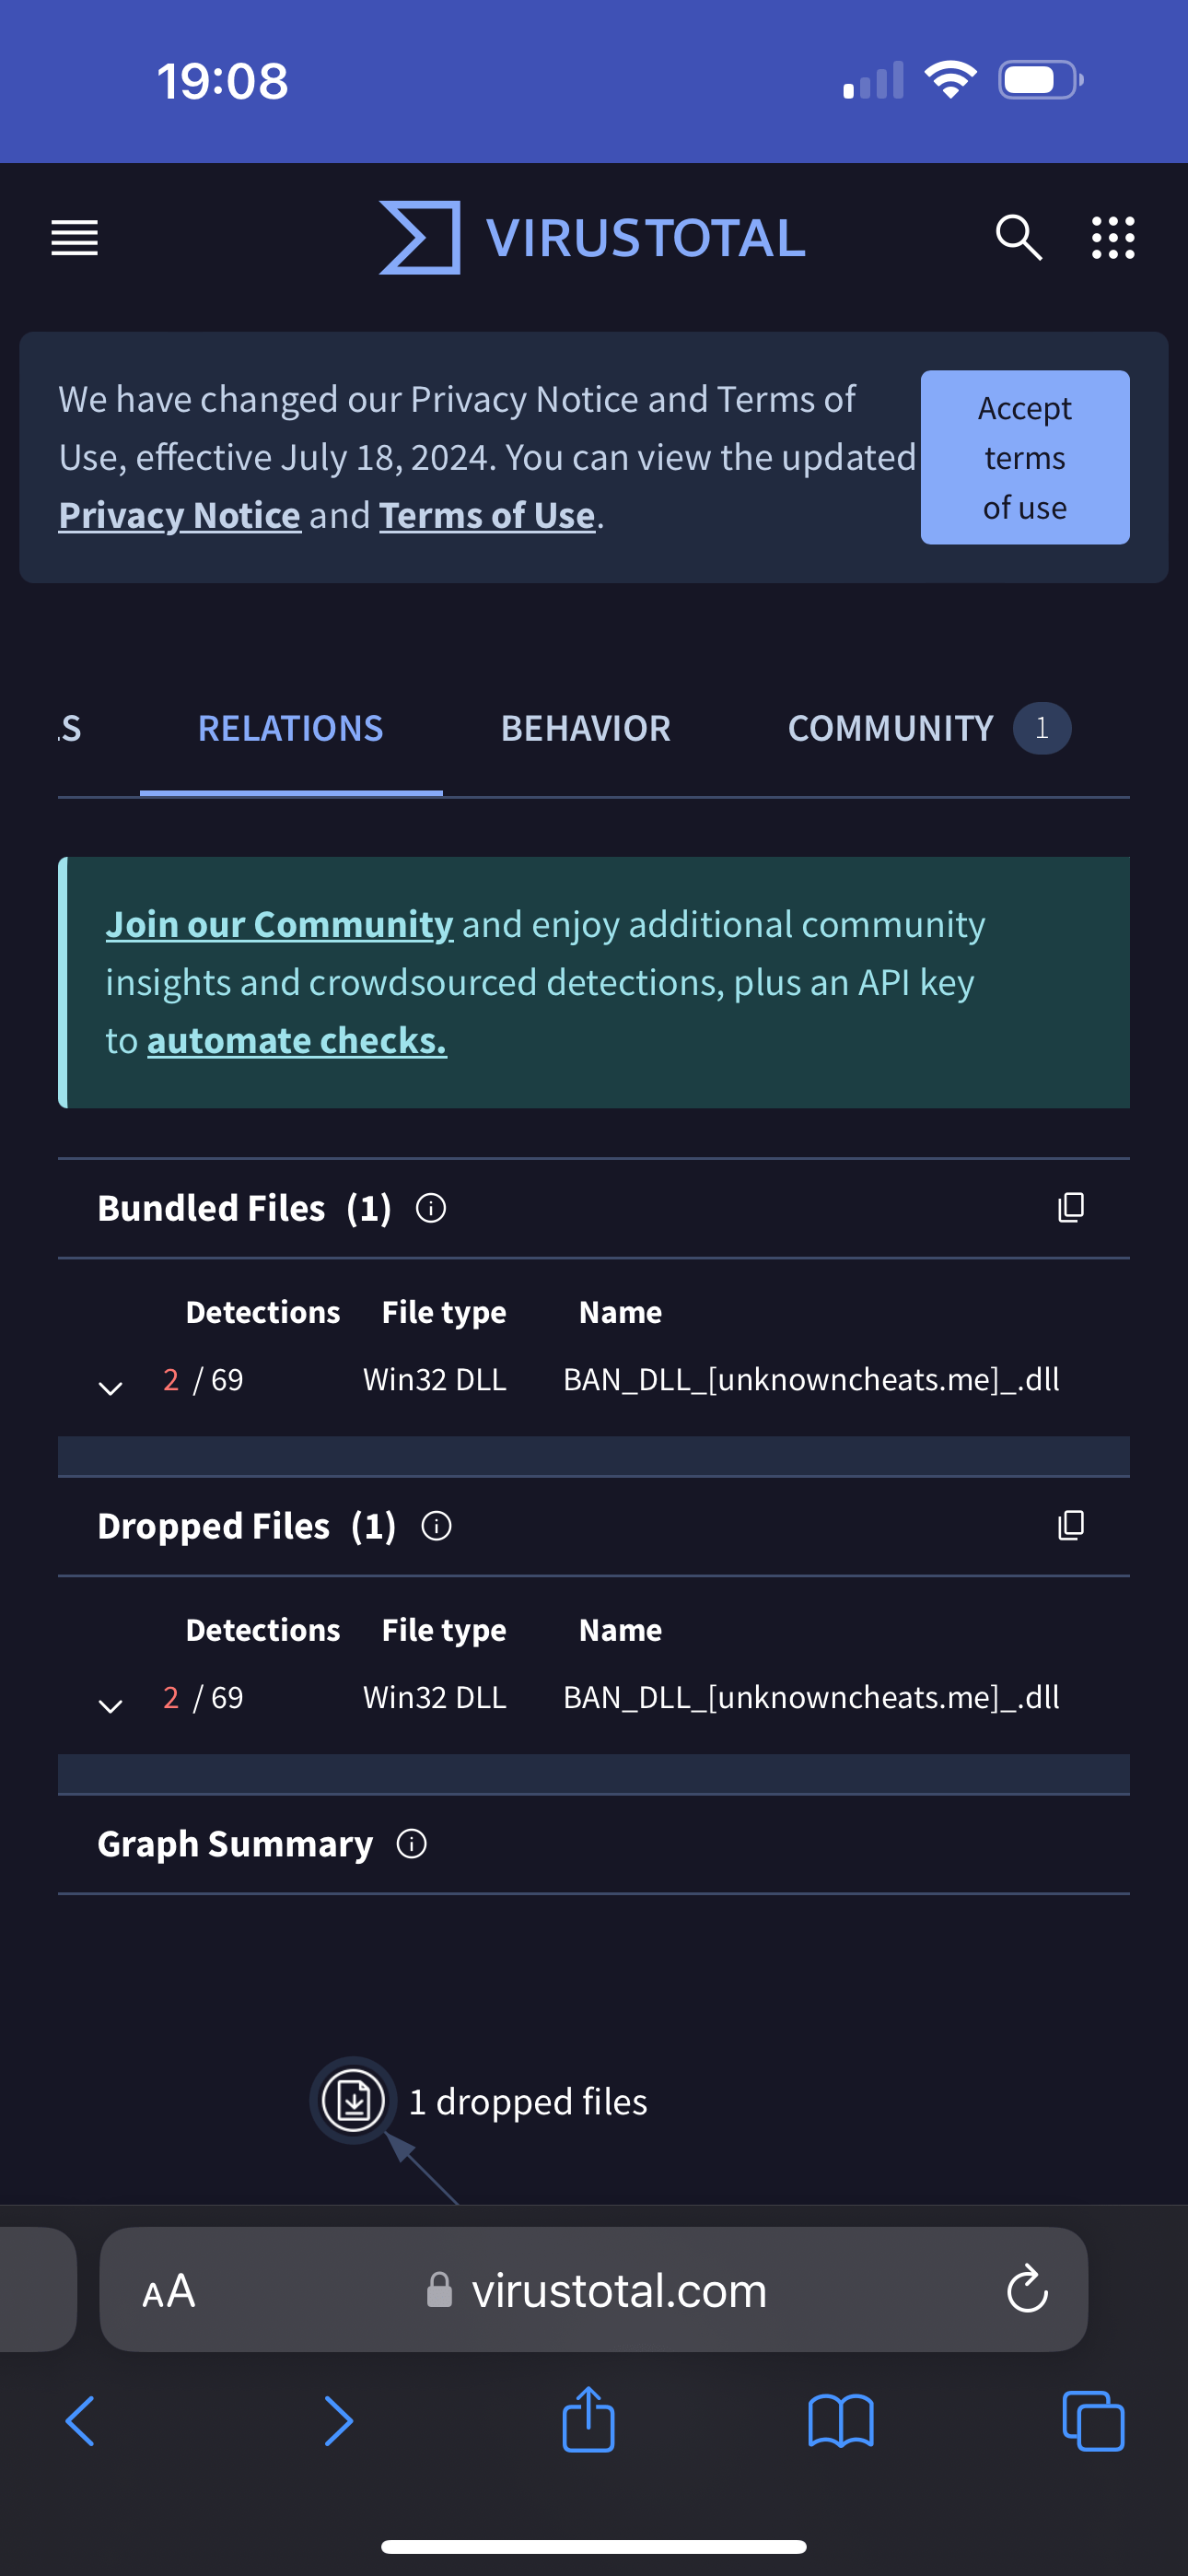Click Accept terms of use button
Viewport: 1188px width, 2576px height.
click(x=1025, y=458)
